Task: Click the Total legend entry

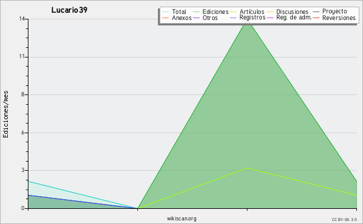Action: coord(174,12)
